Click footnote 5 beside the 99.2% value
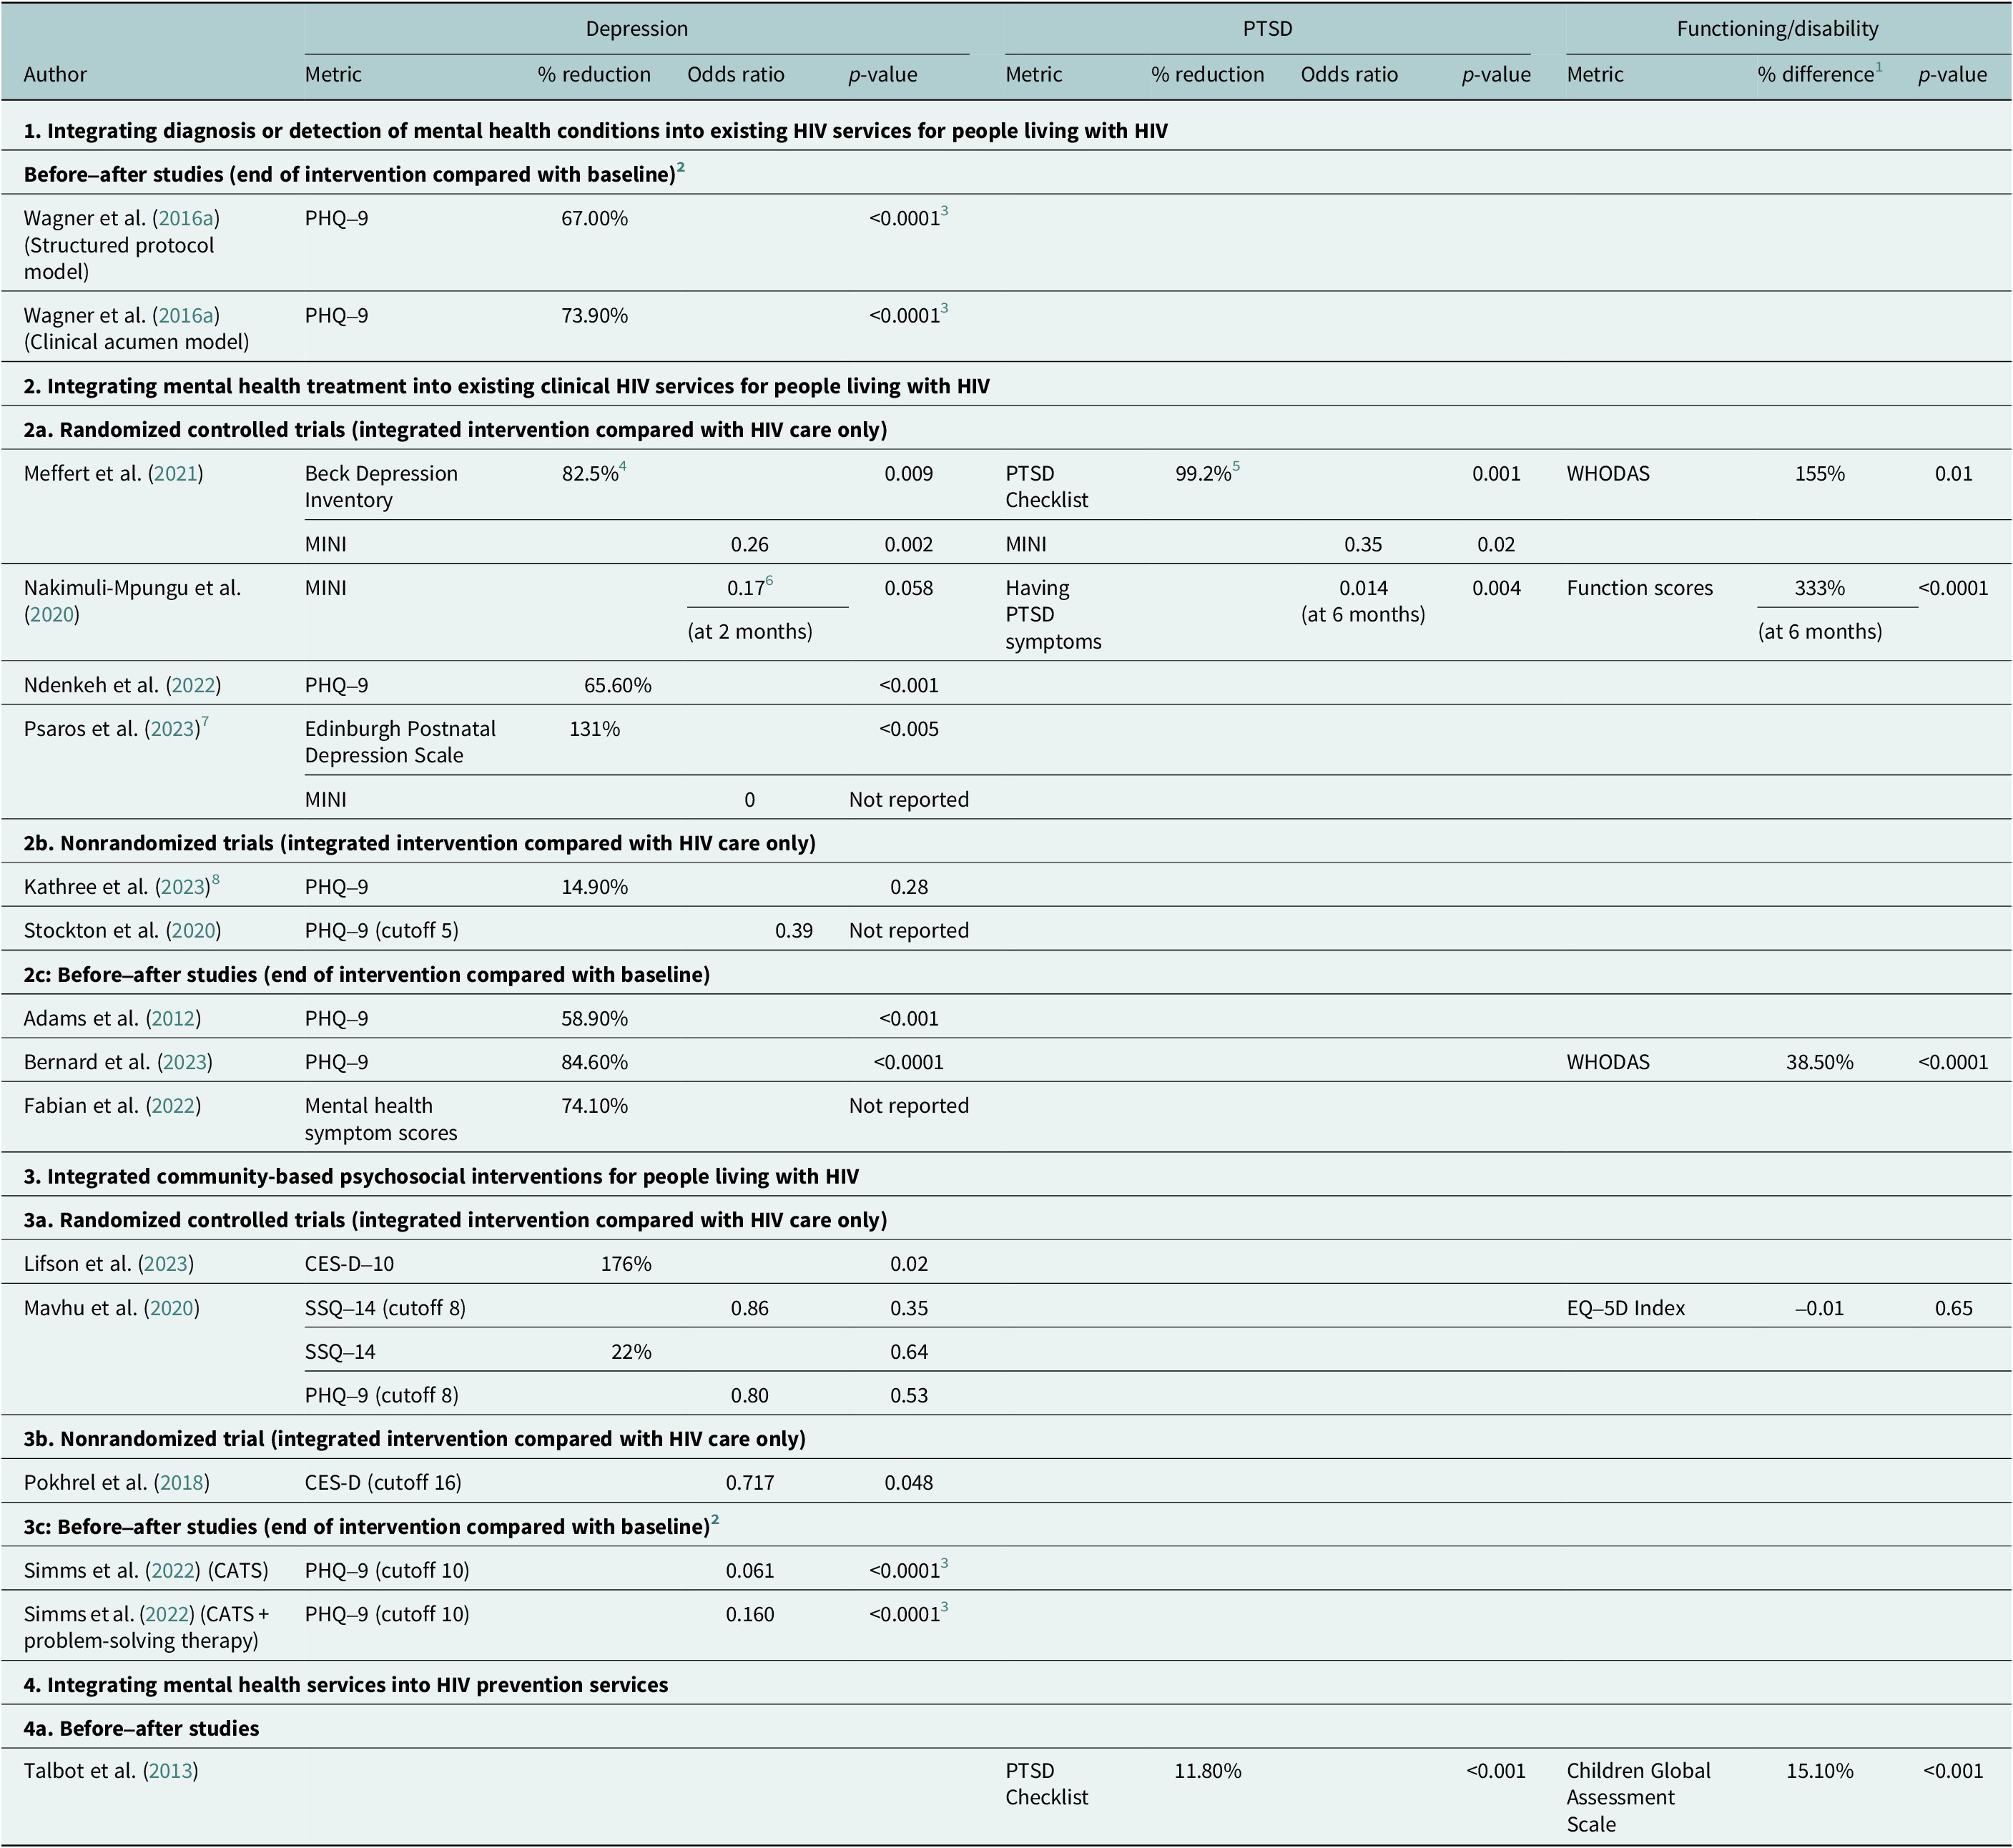This screenshot has width=2013, height=1848. pyautogui.click(x=1236, y=467)
